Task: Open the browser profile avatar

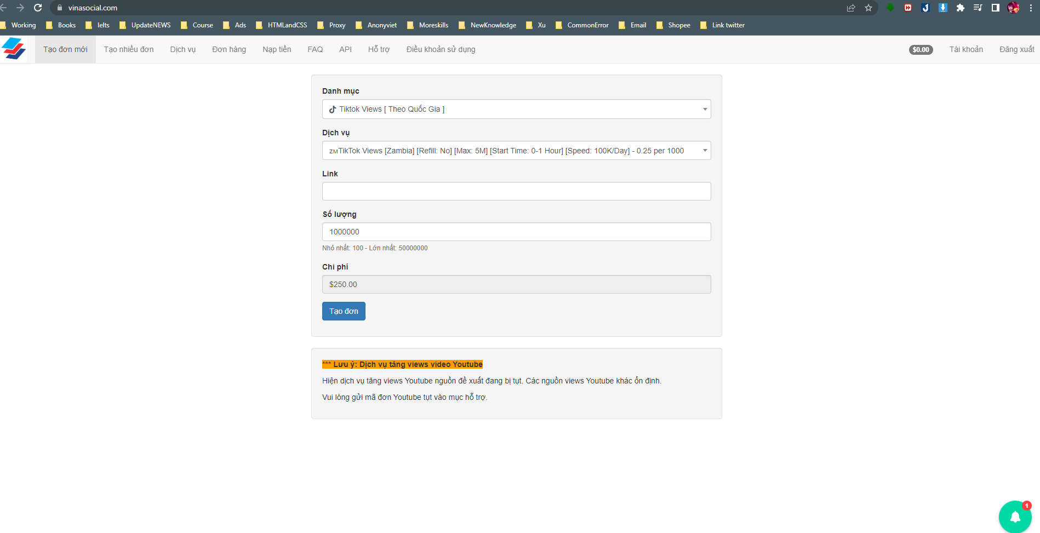Action: point(1013,8)
